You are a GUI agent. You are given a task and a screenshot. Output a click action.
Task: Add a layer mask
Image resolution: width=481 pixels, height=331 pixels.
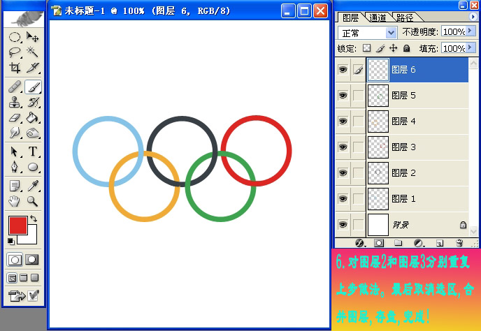tap(379, 243)
